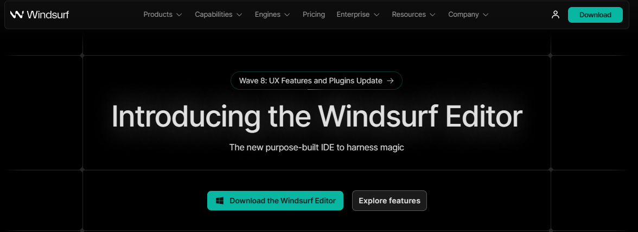Click the Windows logo in the download button
This screenshot has width=638, height=232.
tap(220, 200)
